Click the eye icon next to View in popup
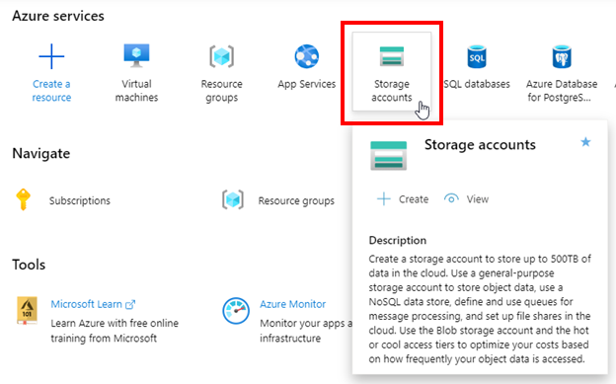 click(451, 198)
